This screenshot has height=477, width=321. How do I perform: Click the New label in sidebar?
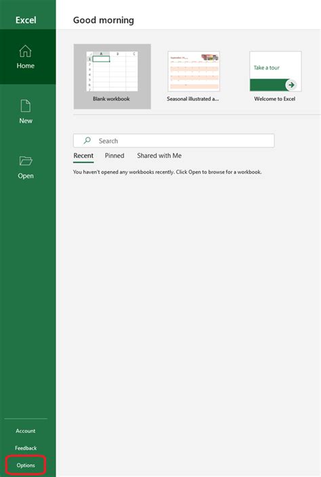pyautogui.click(x=26, y=121)
